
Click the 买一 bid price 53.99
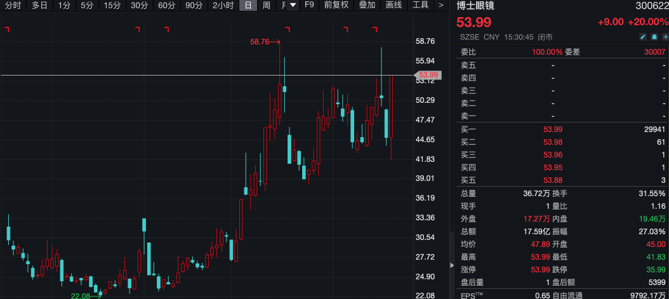pos(553,130)
